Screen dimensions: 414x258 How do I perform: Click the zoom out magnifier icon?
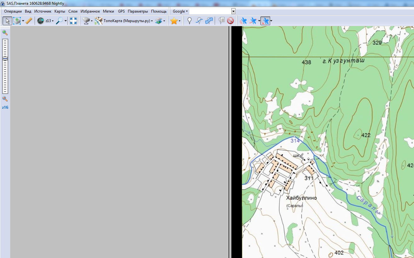(5, 99)
